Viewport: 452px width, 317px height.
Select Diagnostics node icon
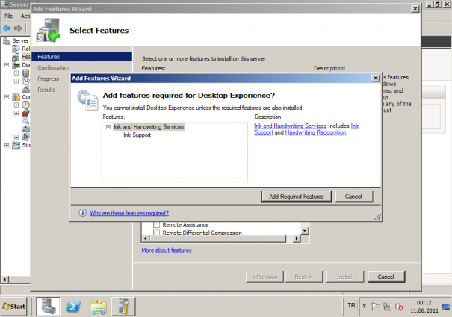pos(16,65)
